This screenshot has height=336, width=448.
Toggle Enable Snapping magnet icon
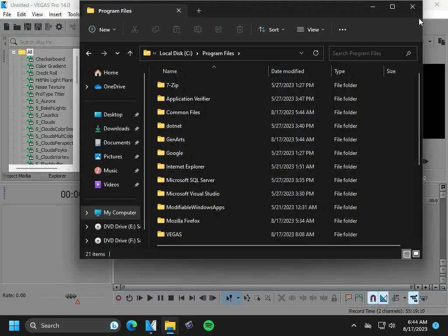pyautogui.click(x=373, y=298)
